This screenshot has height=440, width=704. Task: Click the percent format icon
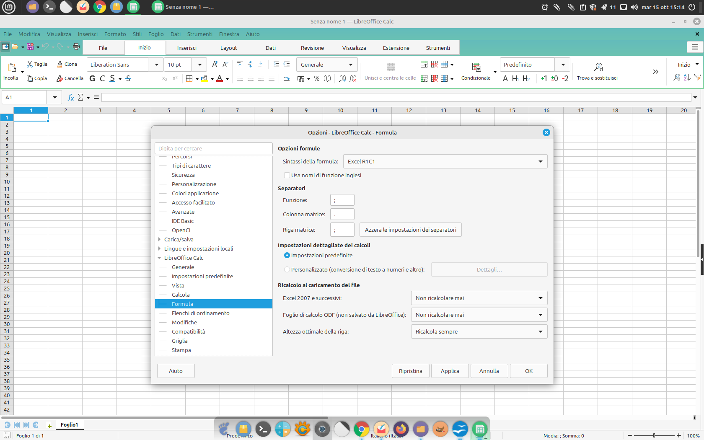[317, 78]
